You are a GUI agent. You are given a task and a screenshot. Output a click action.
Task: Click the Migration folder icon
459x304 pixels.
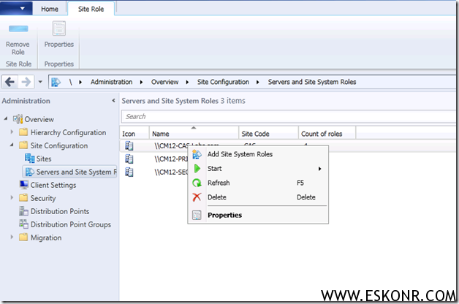pyautogui.click(x=23, y=237)
